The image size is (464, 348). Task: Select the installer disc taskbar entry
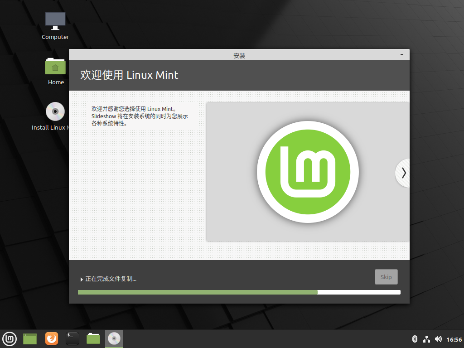[x=114, y=339]
